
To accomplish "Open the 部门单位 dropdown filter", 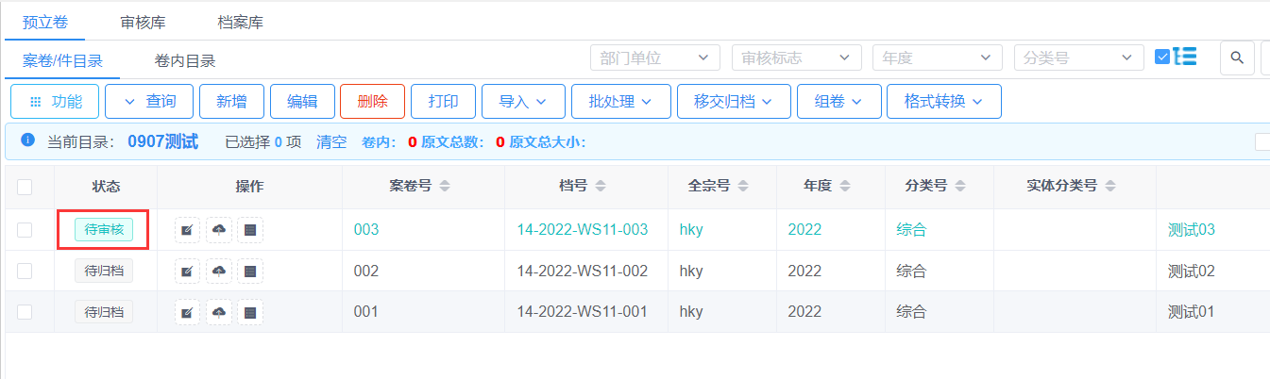I will point(654,58).
